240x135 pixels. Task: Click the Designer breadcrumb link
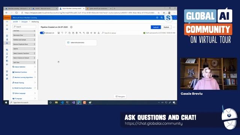coord(24,22)
